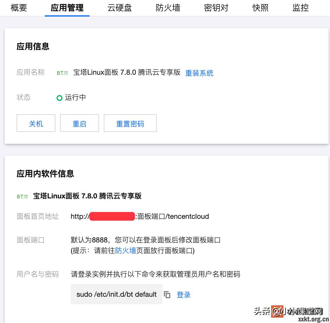Click the green 运行中 status indicator

(x=60, y=98)
